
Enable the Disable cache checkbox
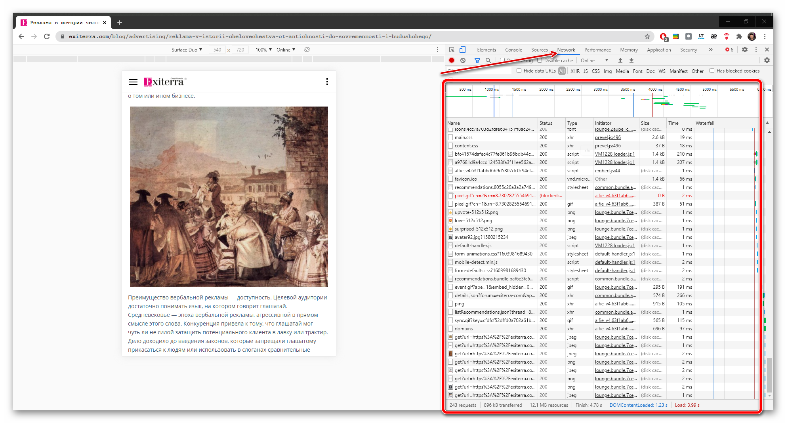pos(540,60)
